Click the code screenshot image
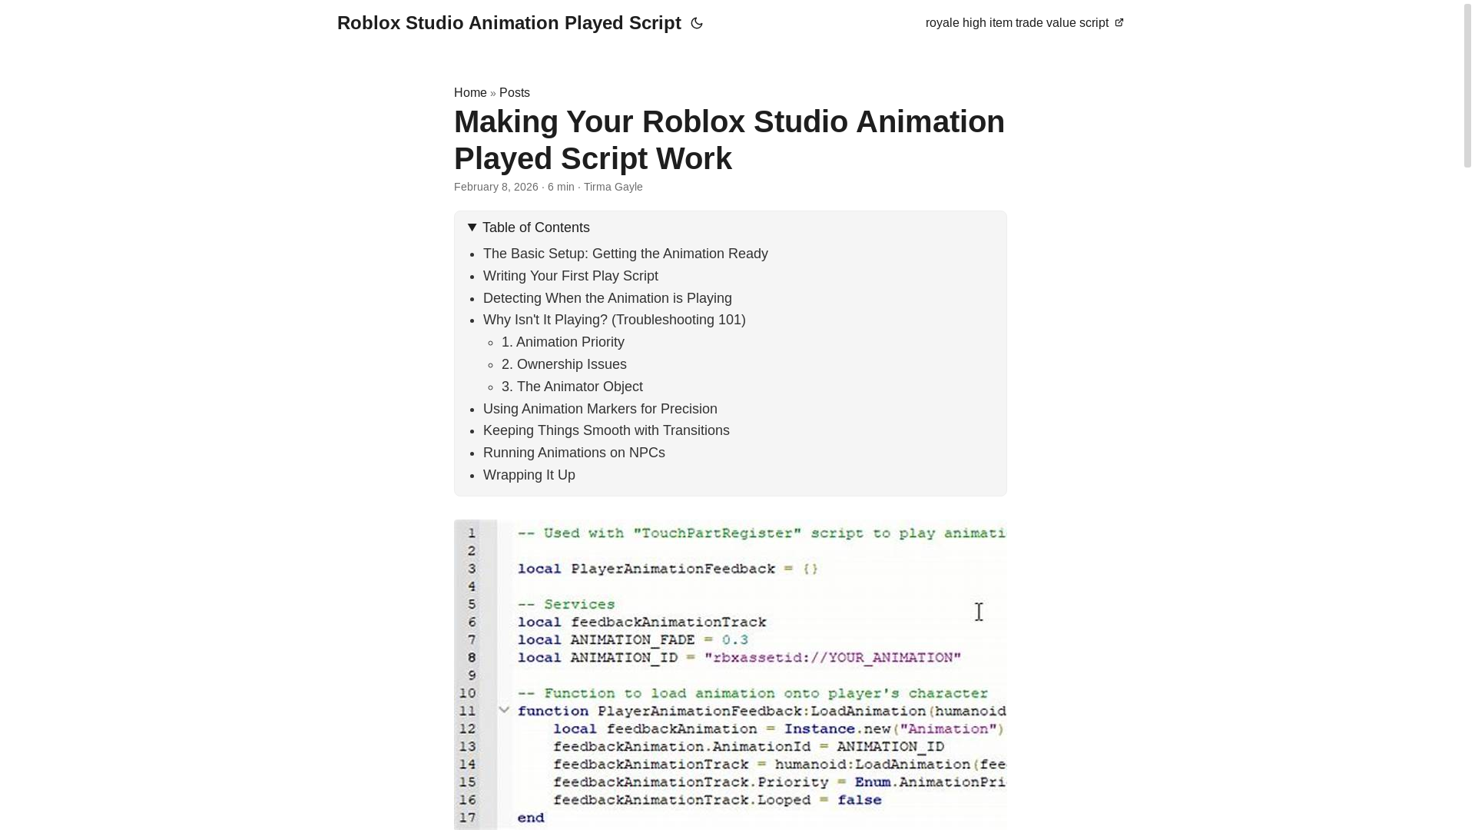 730,674
